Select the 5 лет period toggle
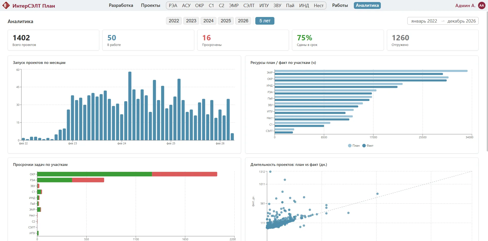This screenshot has height=241, width=488. coord(265,21)
